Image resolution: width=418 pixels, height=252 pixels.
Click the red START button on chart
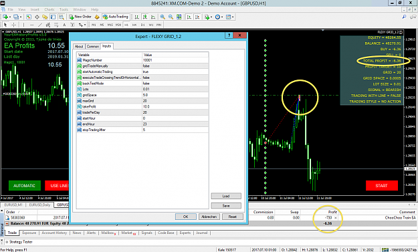[x=381, y=186]
